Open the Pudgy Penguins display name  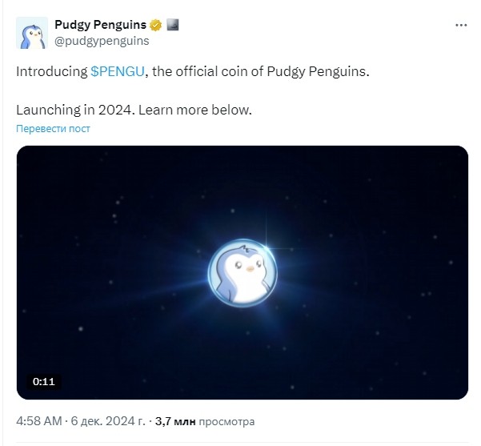tap(100, 25)
